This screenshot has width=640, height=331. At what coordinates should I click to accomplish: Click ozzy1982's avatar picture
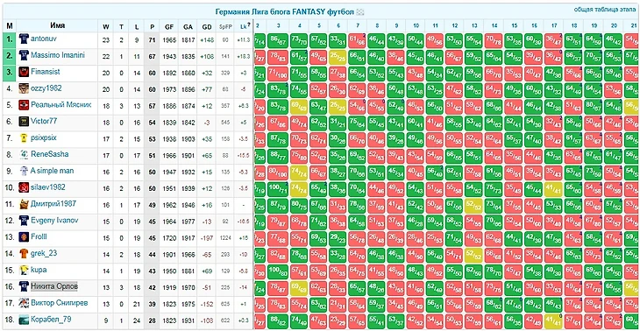click(x=24, y=88)
